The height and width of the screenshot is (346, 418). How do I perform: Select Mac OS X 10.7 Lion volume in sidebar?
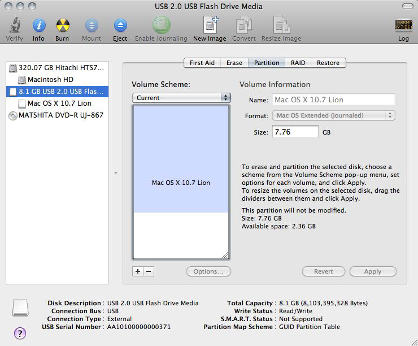[x=57, y=103]
